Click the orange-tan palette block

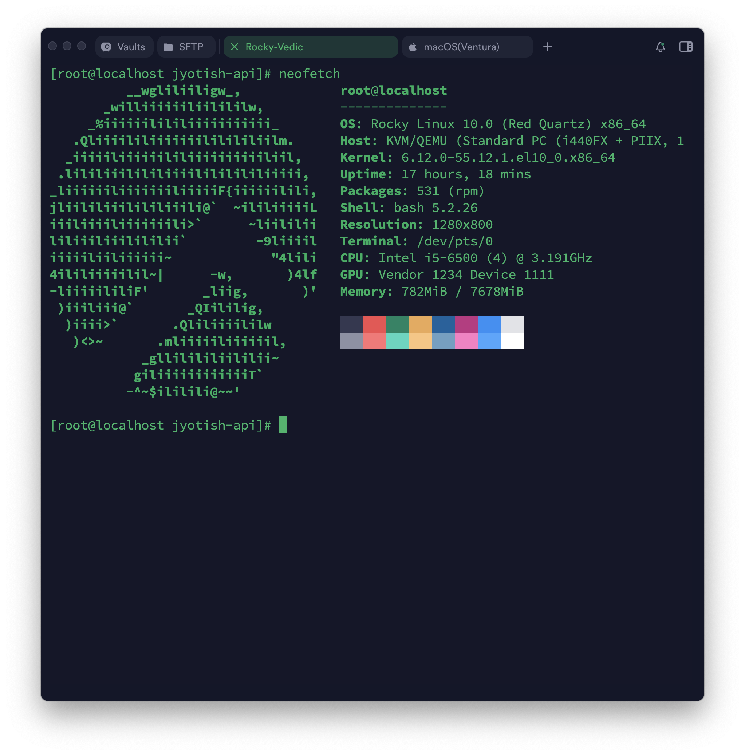420,324
